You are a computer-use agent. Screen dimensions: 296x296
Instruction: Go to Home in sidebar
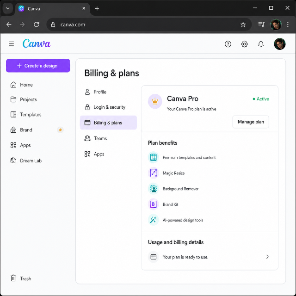pos(26,85)
